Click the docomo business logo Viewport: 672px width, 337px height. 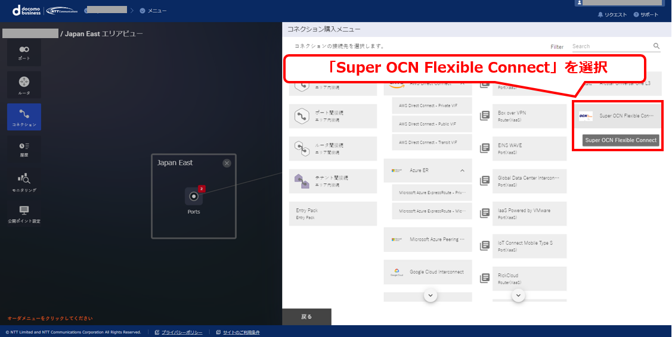pyautogui.click(x=27, y=10)
